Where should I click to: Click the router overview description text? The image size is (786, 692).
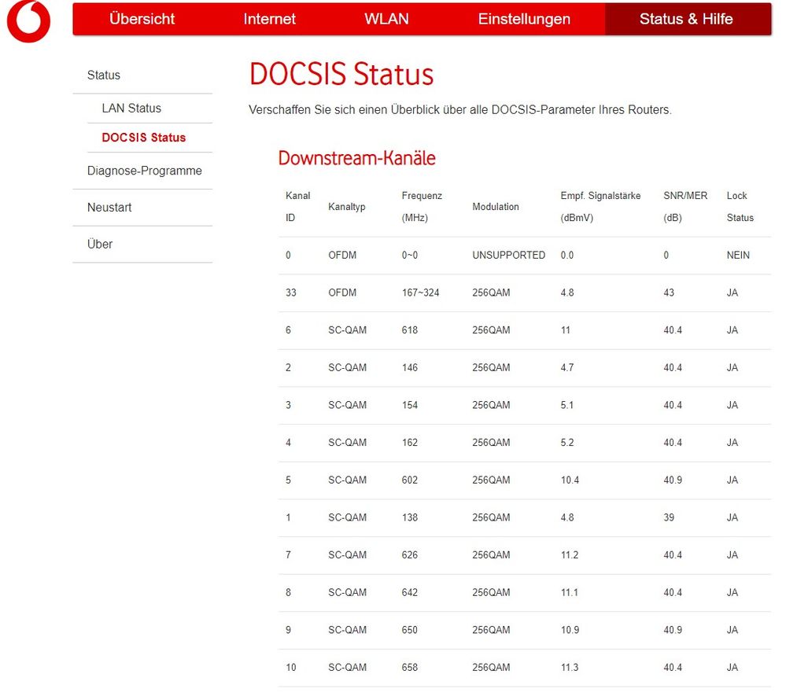coord(459,110)
